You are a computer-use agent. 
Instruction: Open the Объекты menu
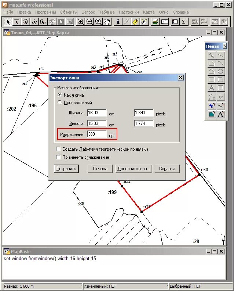click(69, 12)
